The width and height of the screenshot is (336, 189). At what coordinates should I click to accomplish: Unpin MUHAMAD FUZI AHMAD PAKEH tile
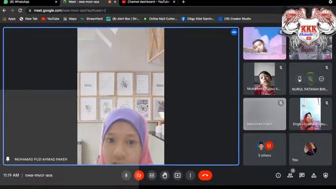pos(8,159)
